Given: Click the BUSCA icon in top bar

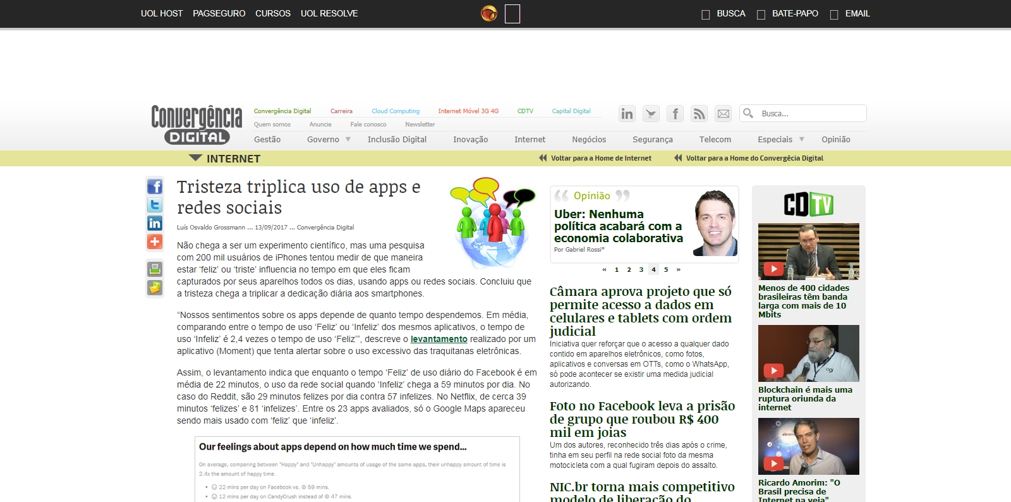Looking at the screenshot, I should click(706, 15).
